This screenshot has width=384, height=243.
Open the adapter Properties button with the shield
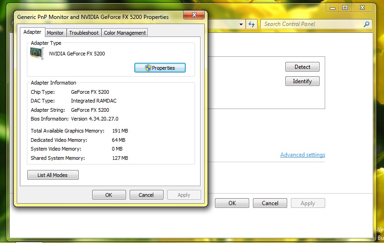click(160, 67)
